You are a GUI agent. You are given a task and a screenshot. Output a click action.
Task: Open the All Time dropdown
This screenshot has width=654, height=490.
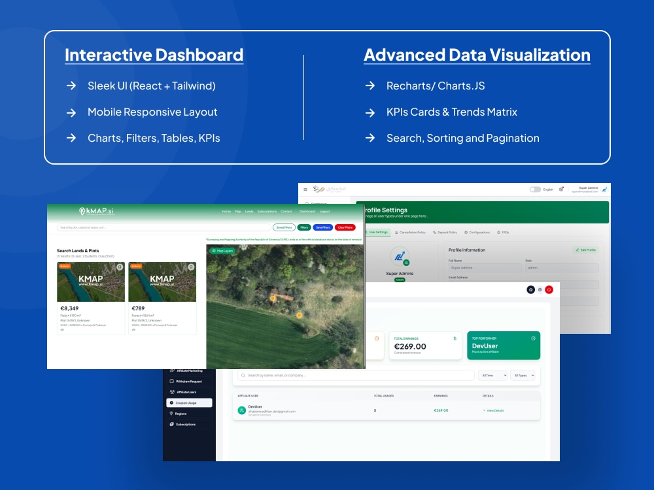pos(493,376)
